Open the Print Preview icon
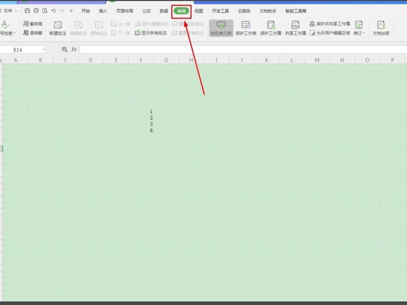Screen dimensions: 407x305 tap(45, 10)
